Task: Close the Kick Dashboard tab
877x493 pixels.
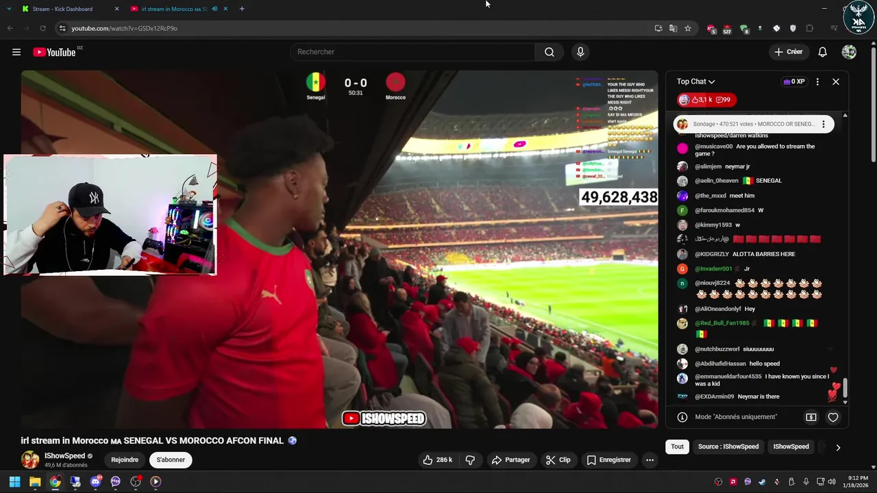Action: [116, 9]
